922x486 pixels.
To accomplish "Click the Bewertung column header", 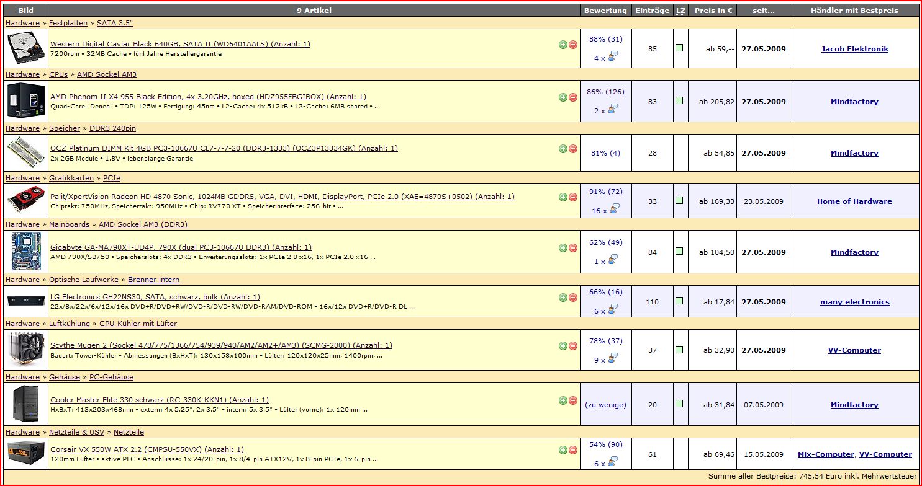I will pos(605,11).
